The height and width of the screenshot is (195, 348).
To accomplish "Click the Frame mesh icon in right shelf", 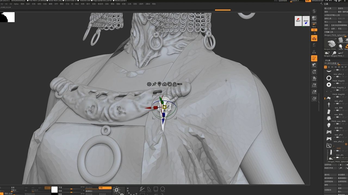I will tap(314, 51).
